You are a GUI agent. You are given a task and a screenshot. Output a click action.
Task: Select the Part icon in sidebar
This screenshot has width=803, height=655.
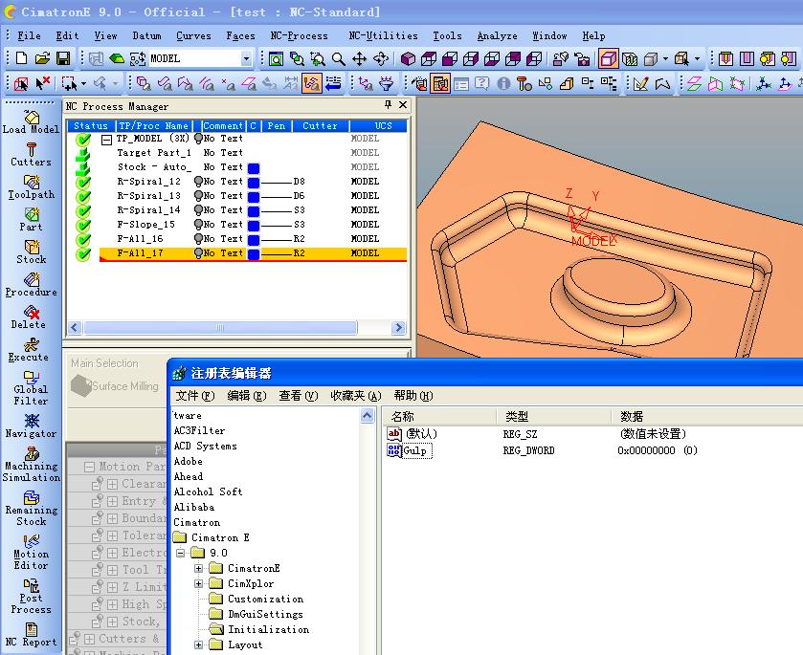click(x=31, y=220)
